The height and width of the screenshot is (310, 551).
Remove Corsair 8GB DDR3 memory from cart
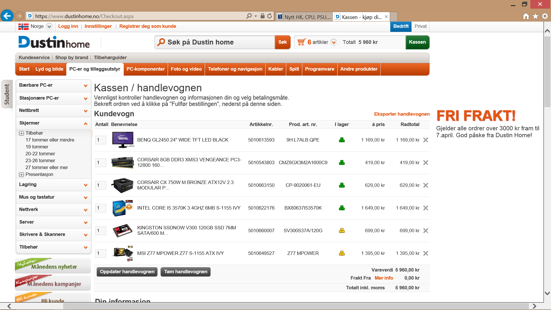(426, 163)
